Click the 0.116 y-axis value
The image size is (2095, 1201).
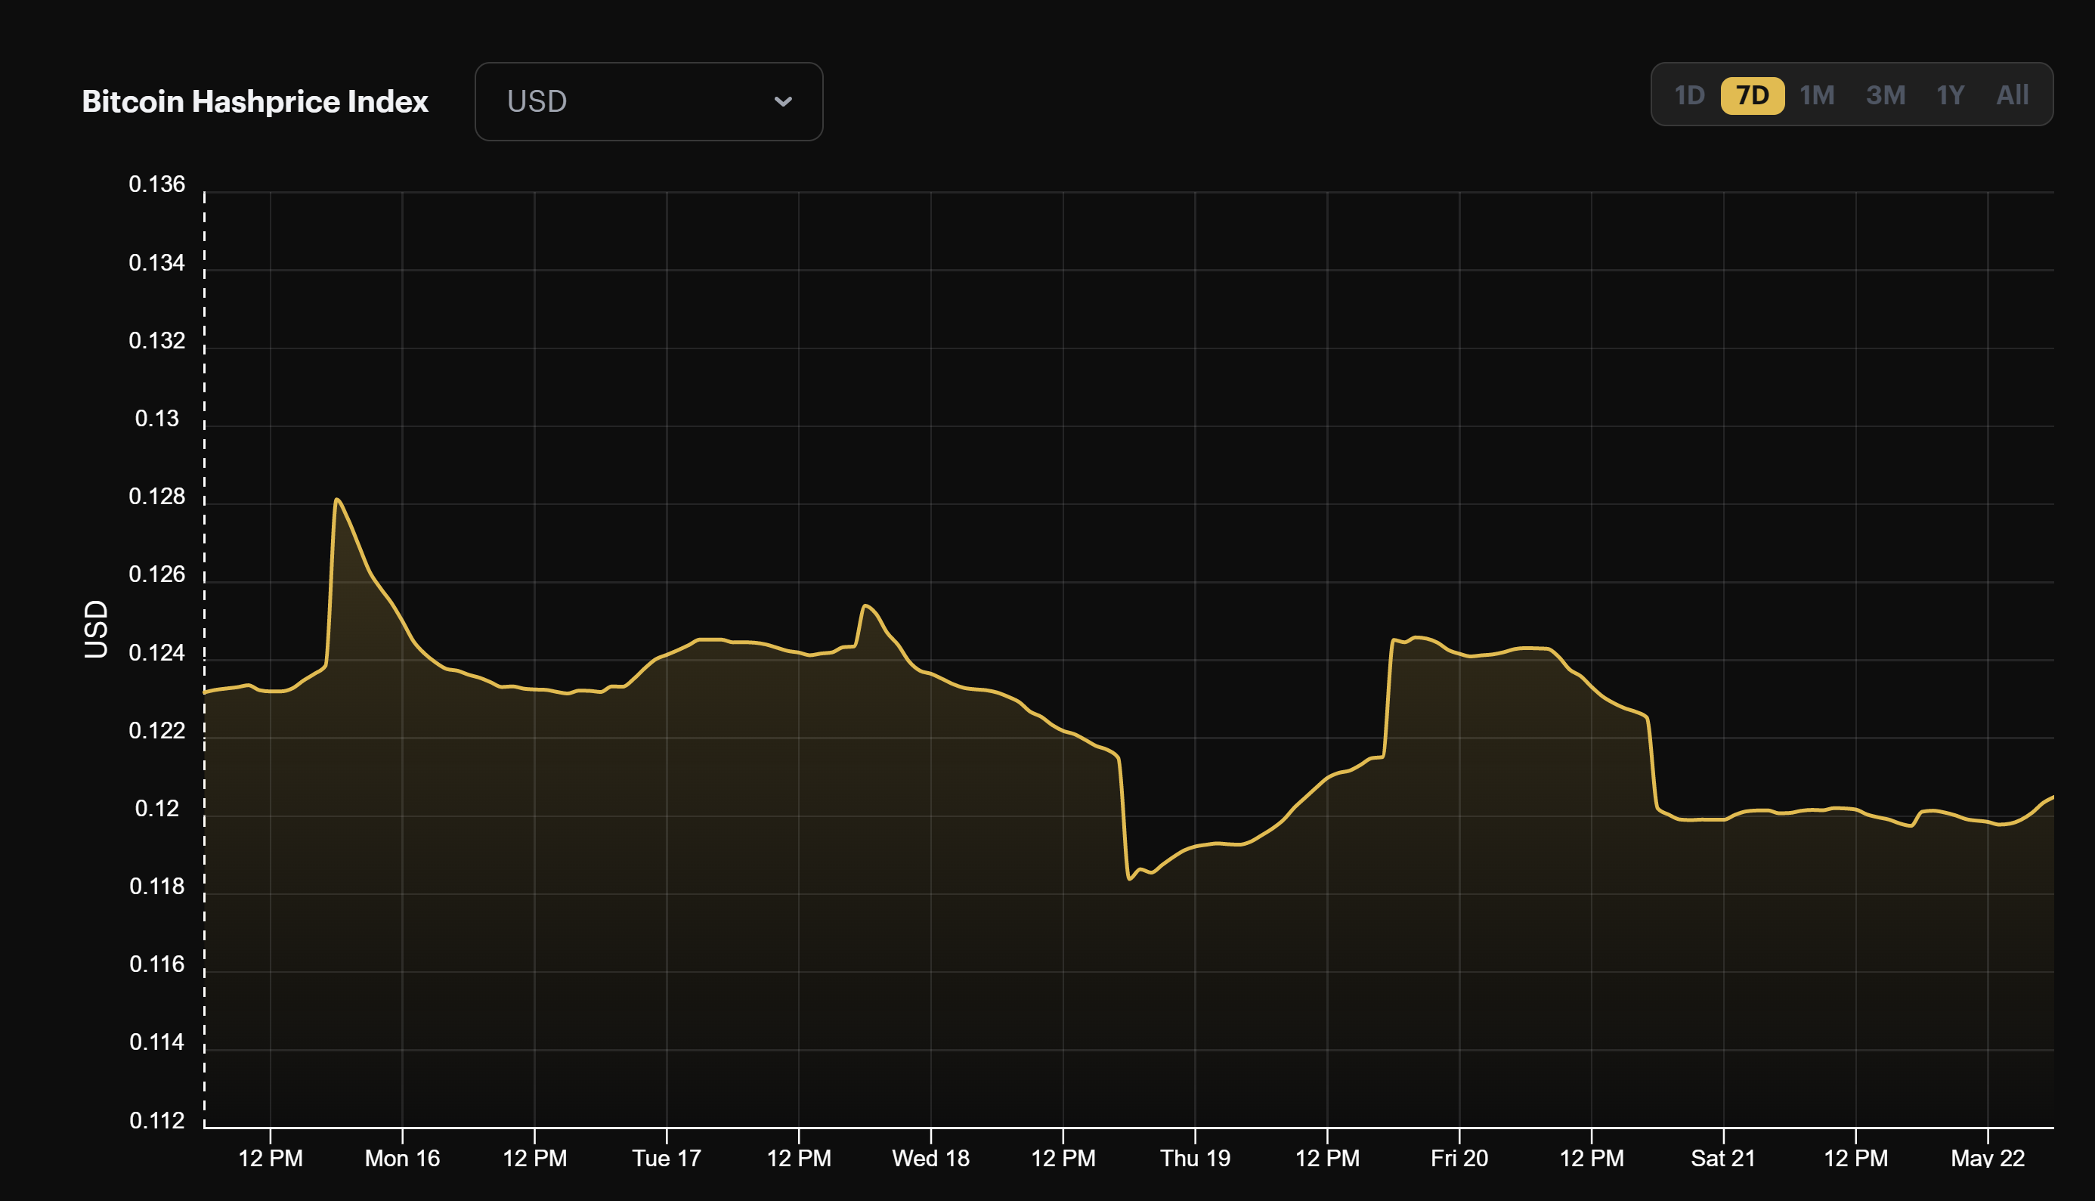point(156,964)
